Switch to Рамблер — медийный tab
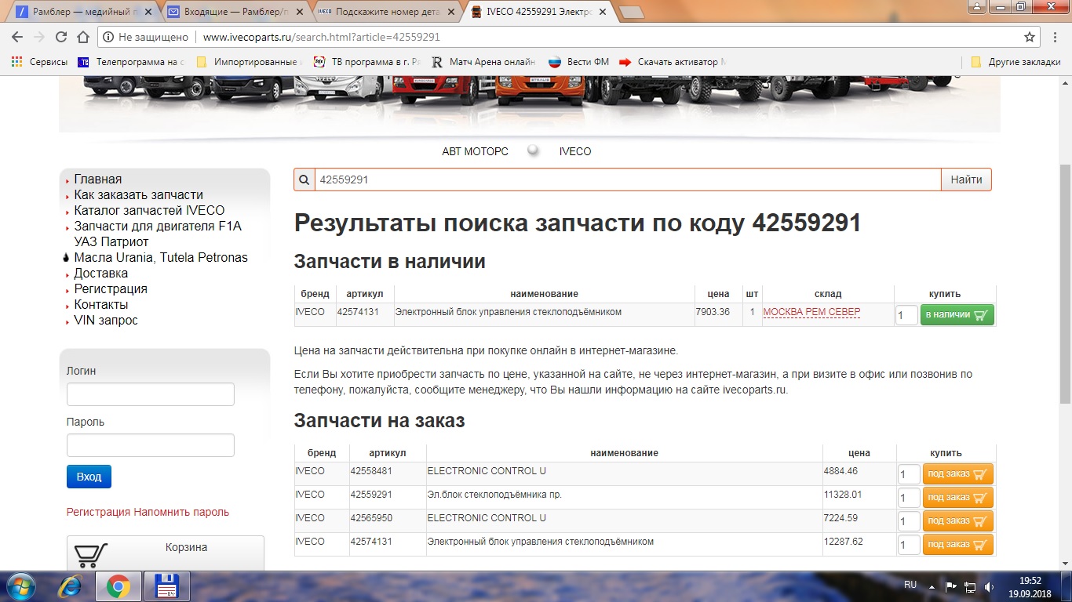The height and width of the screenshot is (602, 1072). pyautogui.click(x=82, y=13)
